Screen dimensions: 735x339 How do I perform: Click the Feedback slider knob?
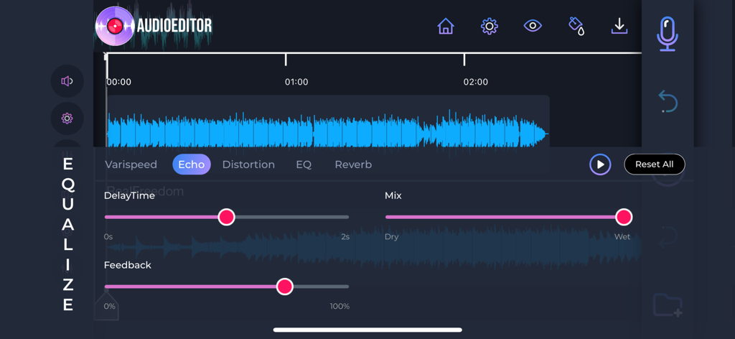(284, 287)
